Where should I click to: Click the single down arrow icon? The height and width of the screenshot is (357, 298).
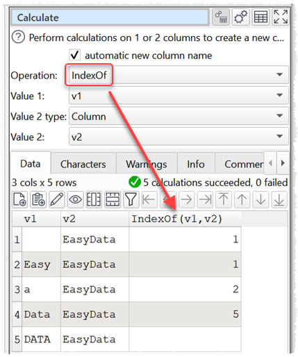(260, 199)
